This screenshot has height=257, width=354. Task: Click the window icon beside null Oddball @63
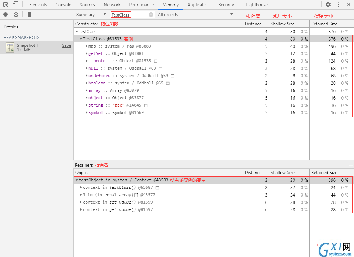click(160, 69)
